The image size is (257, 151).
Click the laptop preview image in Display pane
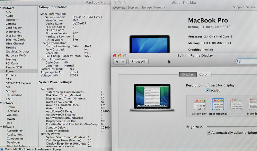(x=152, y=98)
